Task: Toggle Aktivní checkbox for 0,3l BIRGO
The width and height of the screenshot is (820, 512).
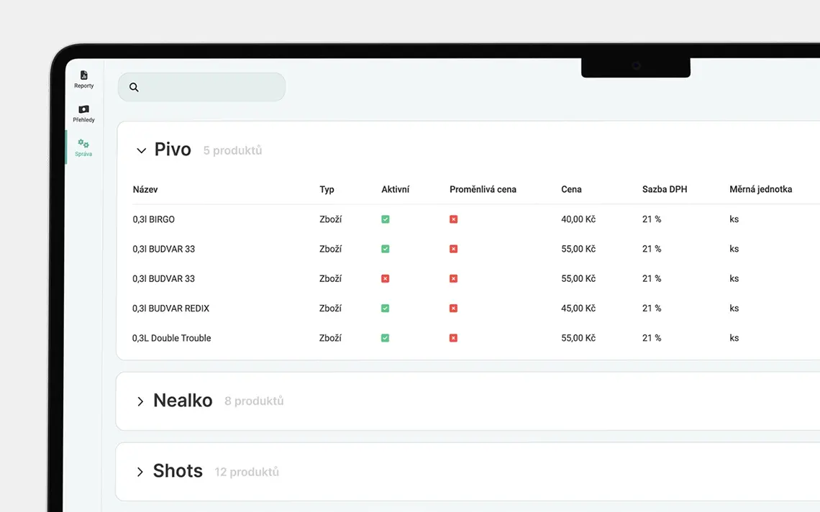Action: 386,219
